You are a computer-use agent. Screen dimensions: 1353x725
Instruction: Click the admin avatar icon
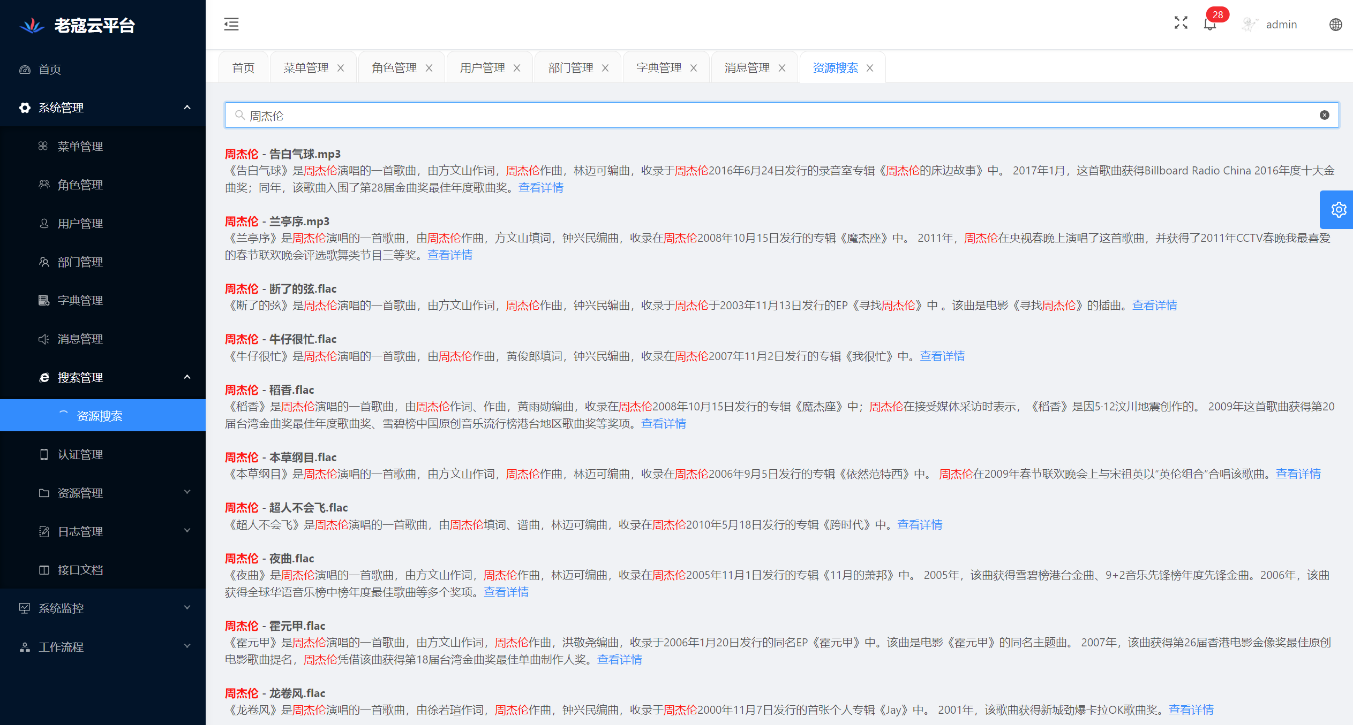coord(1249,25)
